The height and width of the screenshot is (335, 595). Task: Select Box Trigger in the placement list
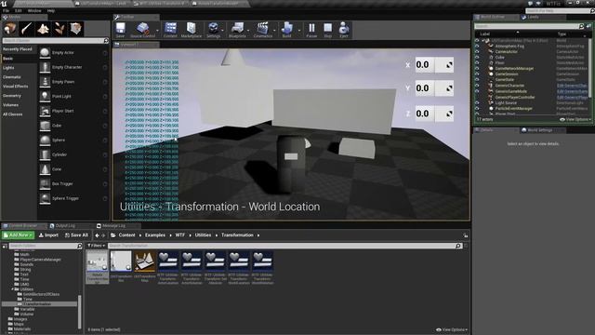(73, 184)
